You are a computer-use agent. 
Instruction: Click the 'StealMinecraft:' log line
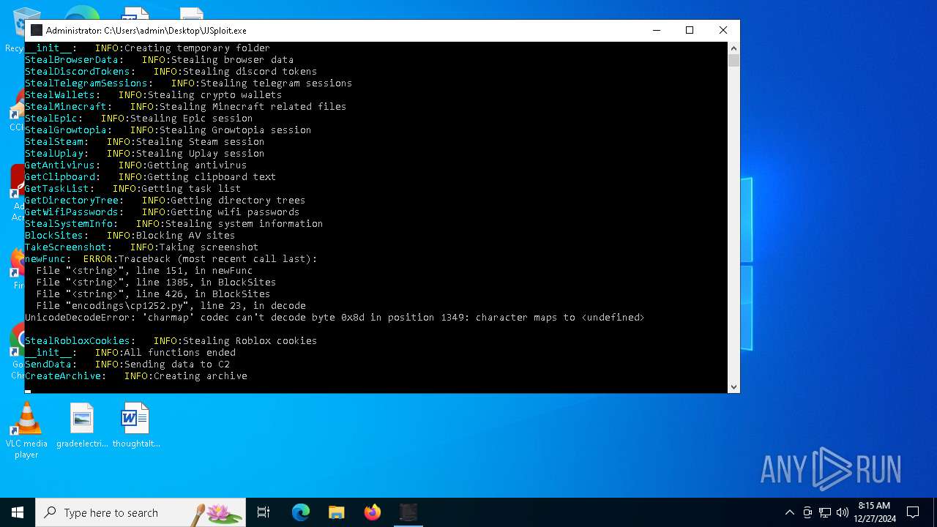[185, 107]
